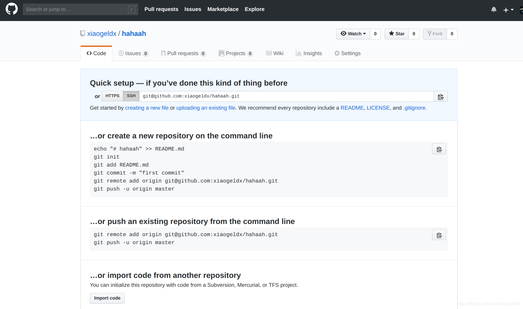Copy new repository commands to clipboard
The height and width of the screenshot is (309, 523).
[439, 149]
